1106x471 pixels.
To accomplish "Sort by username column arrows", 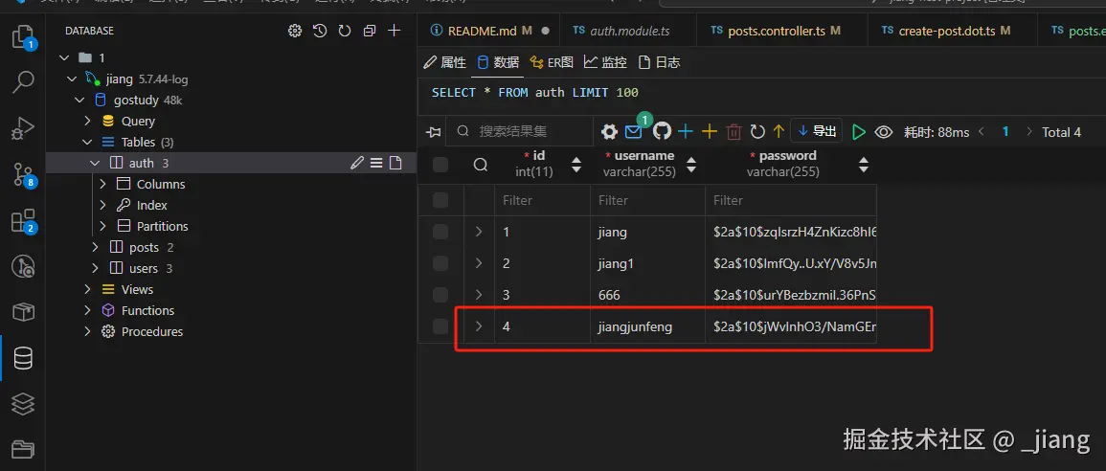I will [x=691, y=165].
